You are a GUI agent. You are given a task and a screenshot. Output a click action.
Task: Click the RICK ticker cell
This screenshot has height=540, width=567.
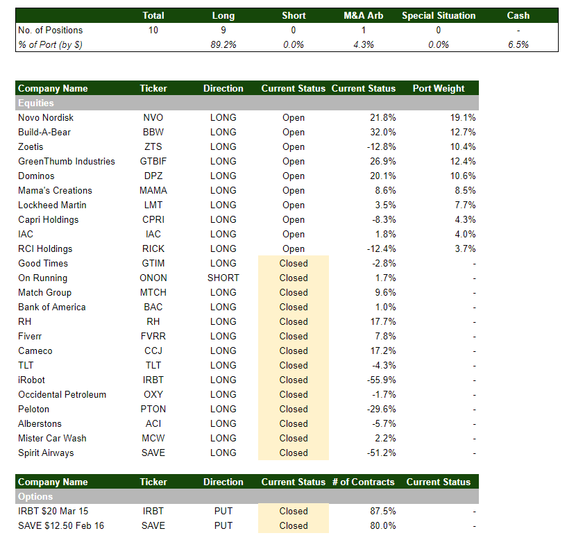tap(153, 249)
